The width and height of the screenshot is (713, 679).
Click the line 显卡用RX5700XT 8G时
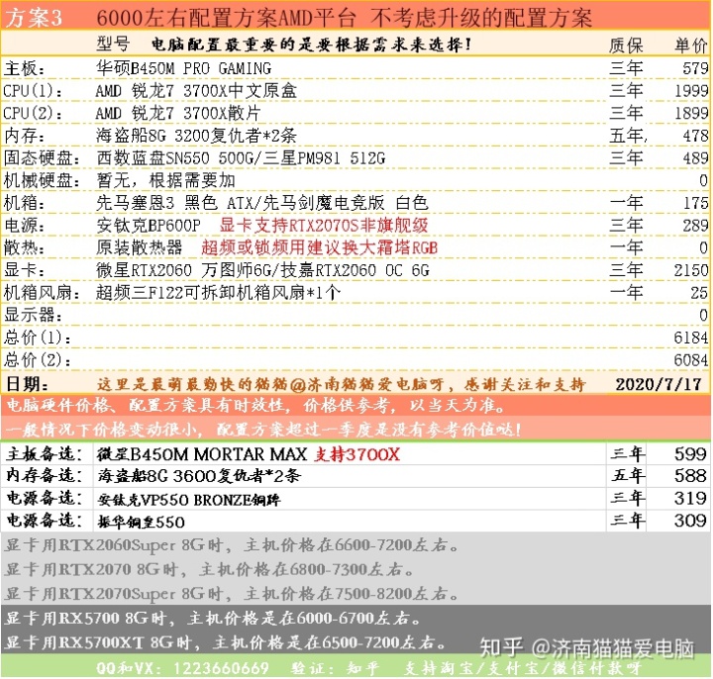pos(227,642)
